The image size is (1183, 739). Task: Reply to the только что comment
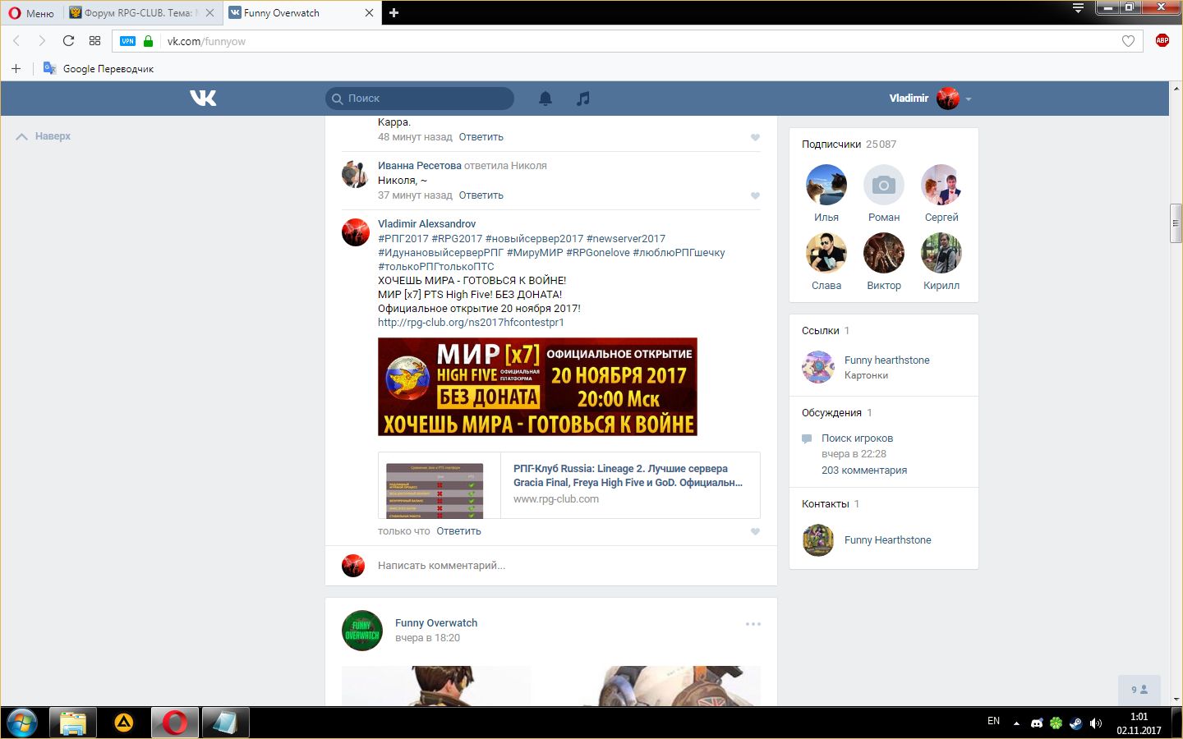pos(458,531)
